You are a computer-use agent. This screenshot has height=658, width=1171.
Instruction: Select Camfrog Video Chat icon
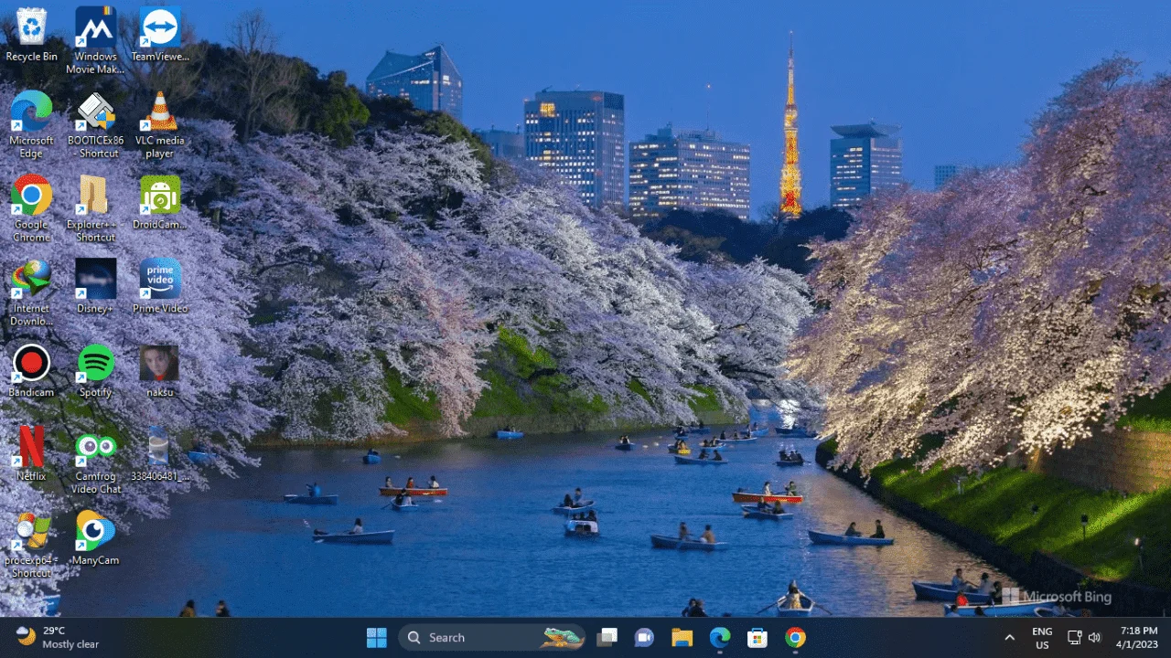tap(95, 462)
